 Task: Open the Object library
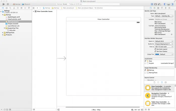tap(162, 82)
